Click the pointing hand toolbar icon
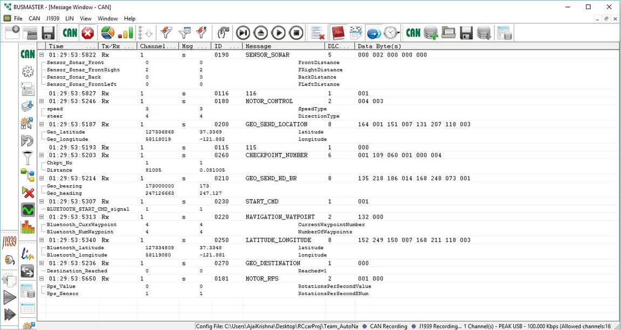 point(224,32)
